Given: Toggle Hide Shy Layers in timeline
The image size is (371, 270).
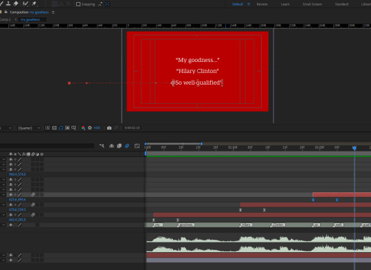Looking at the screenshot, I should coord(111,146).
